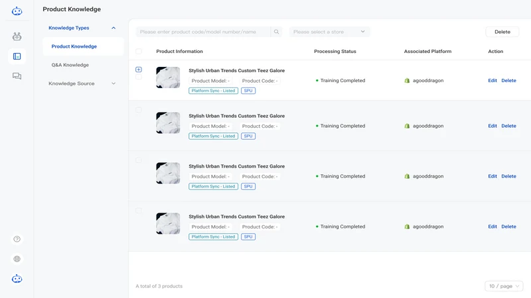The width and height of the screenshot is (531, 298).
Task: Collapse the Knowledge Types section chevron
Action: coord(114,28)
